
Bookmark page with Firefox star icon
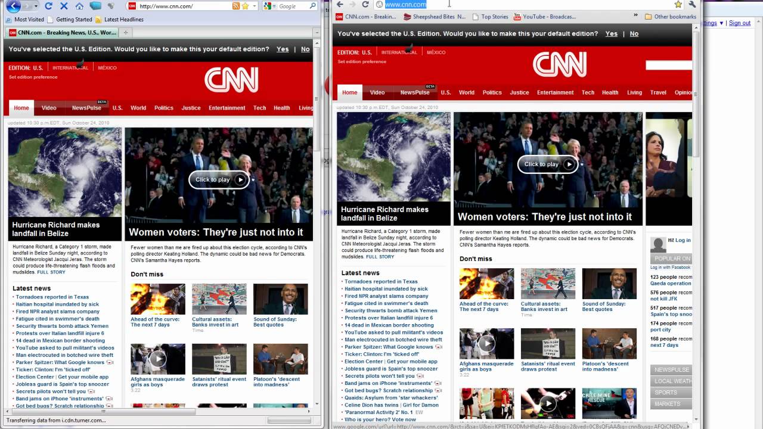[245, 6]
